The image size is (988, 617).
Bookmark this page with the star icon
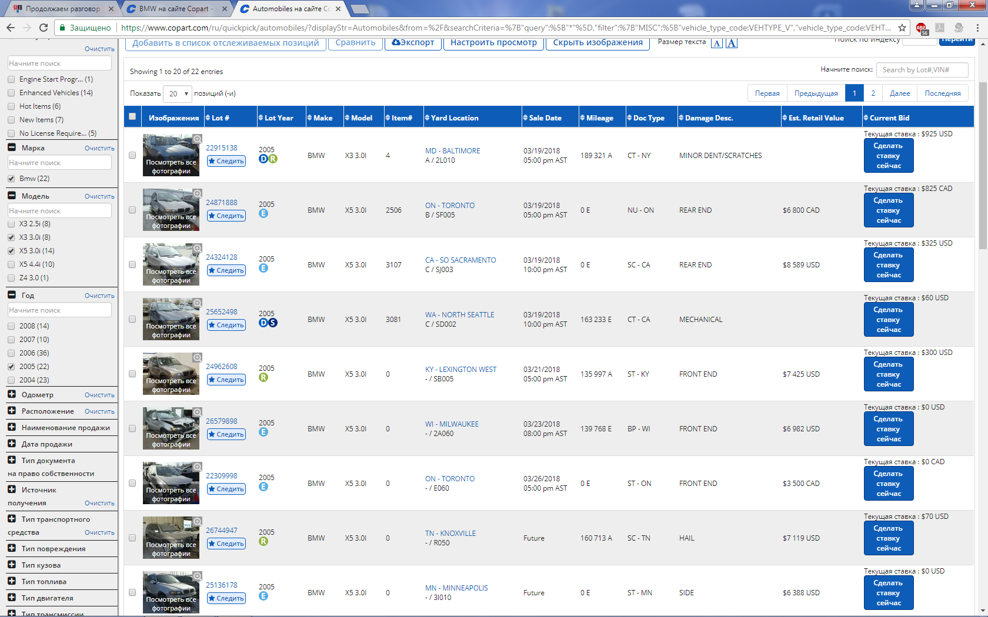point(902,28)
